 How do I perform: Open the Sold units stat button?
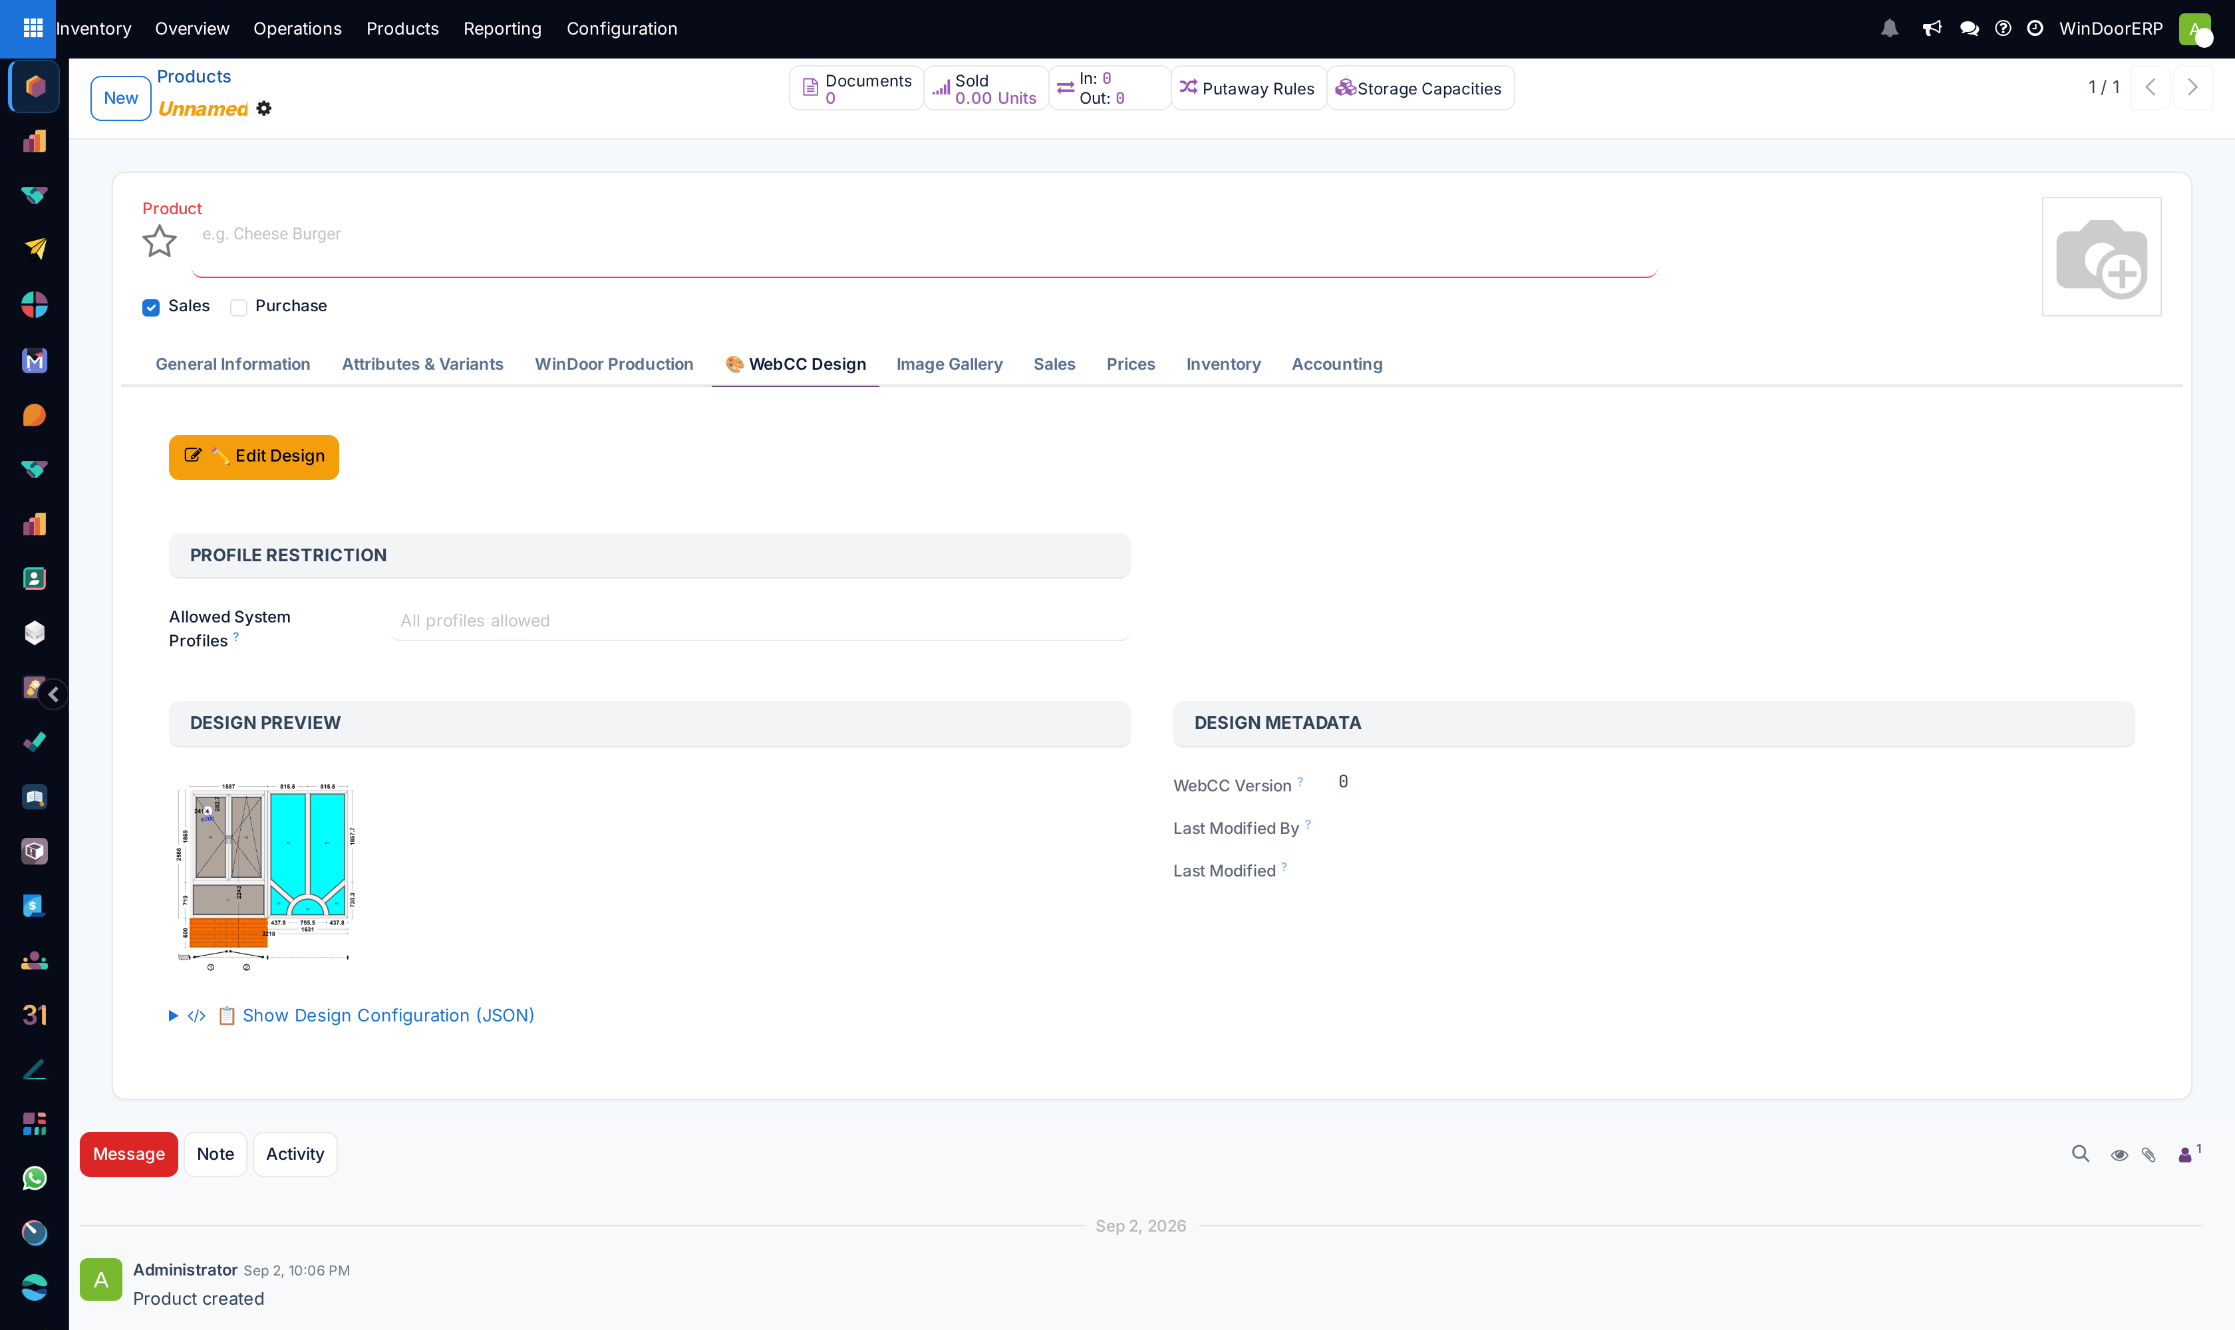986,88
